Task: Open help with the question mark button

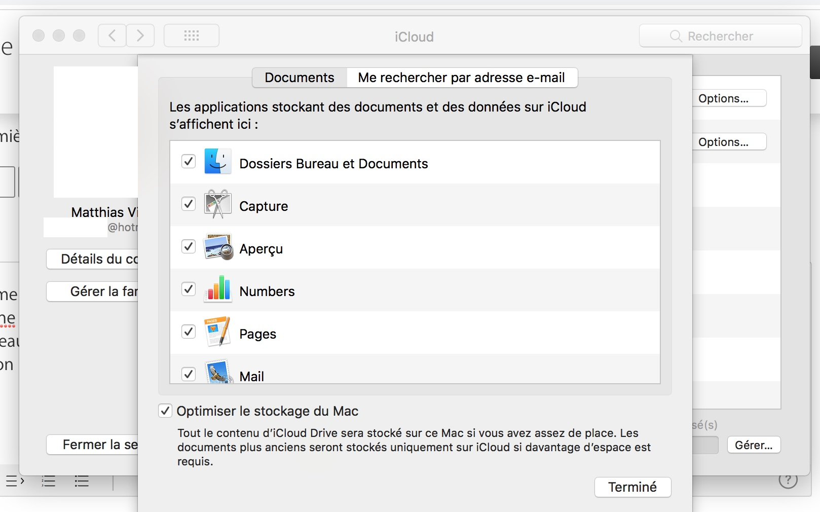Action: click(788, 480)
